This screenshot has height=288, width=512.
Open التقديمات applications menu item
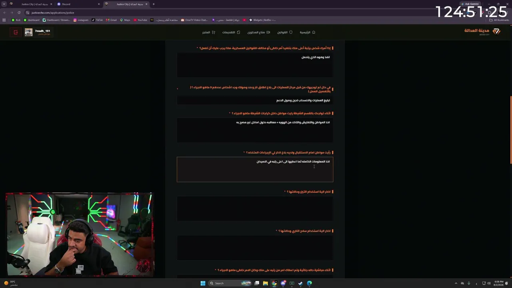click(231, 32)
